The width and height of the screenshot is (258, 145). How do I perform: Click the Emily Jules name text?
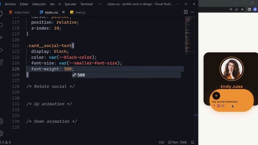click(231, 87)
